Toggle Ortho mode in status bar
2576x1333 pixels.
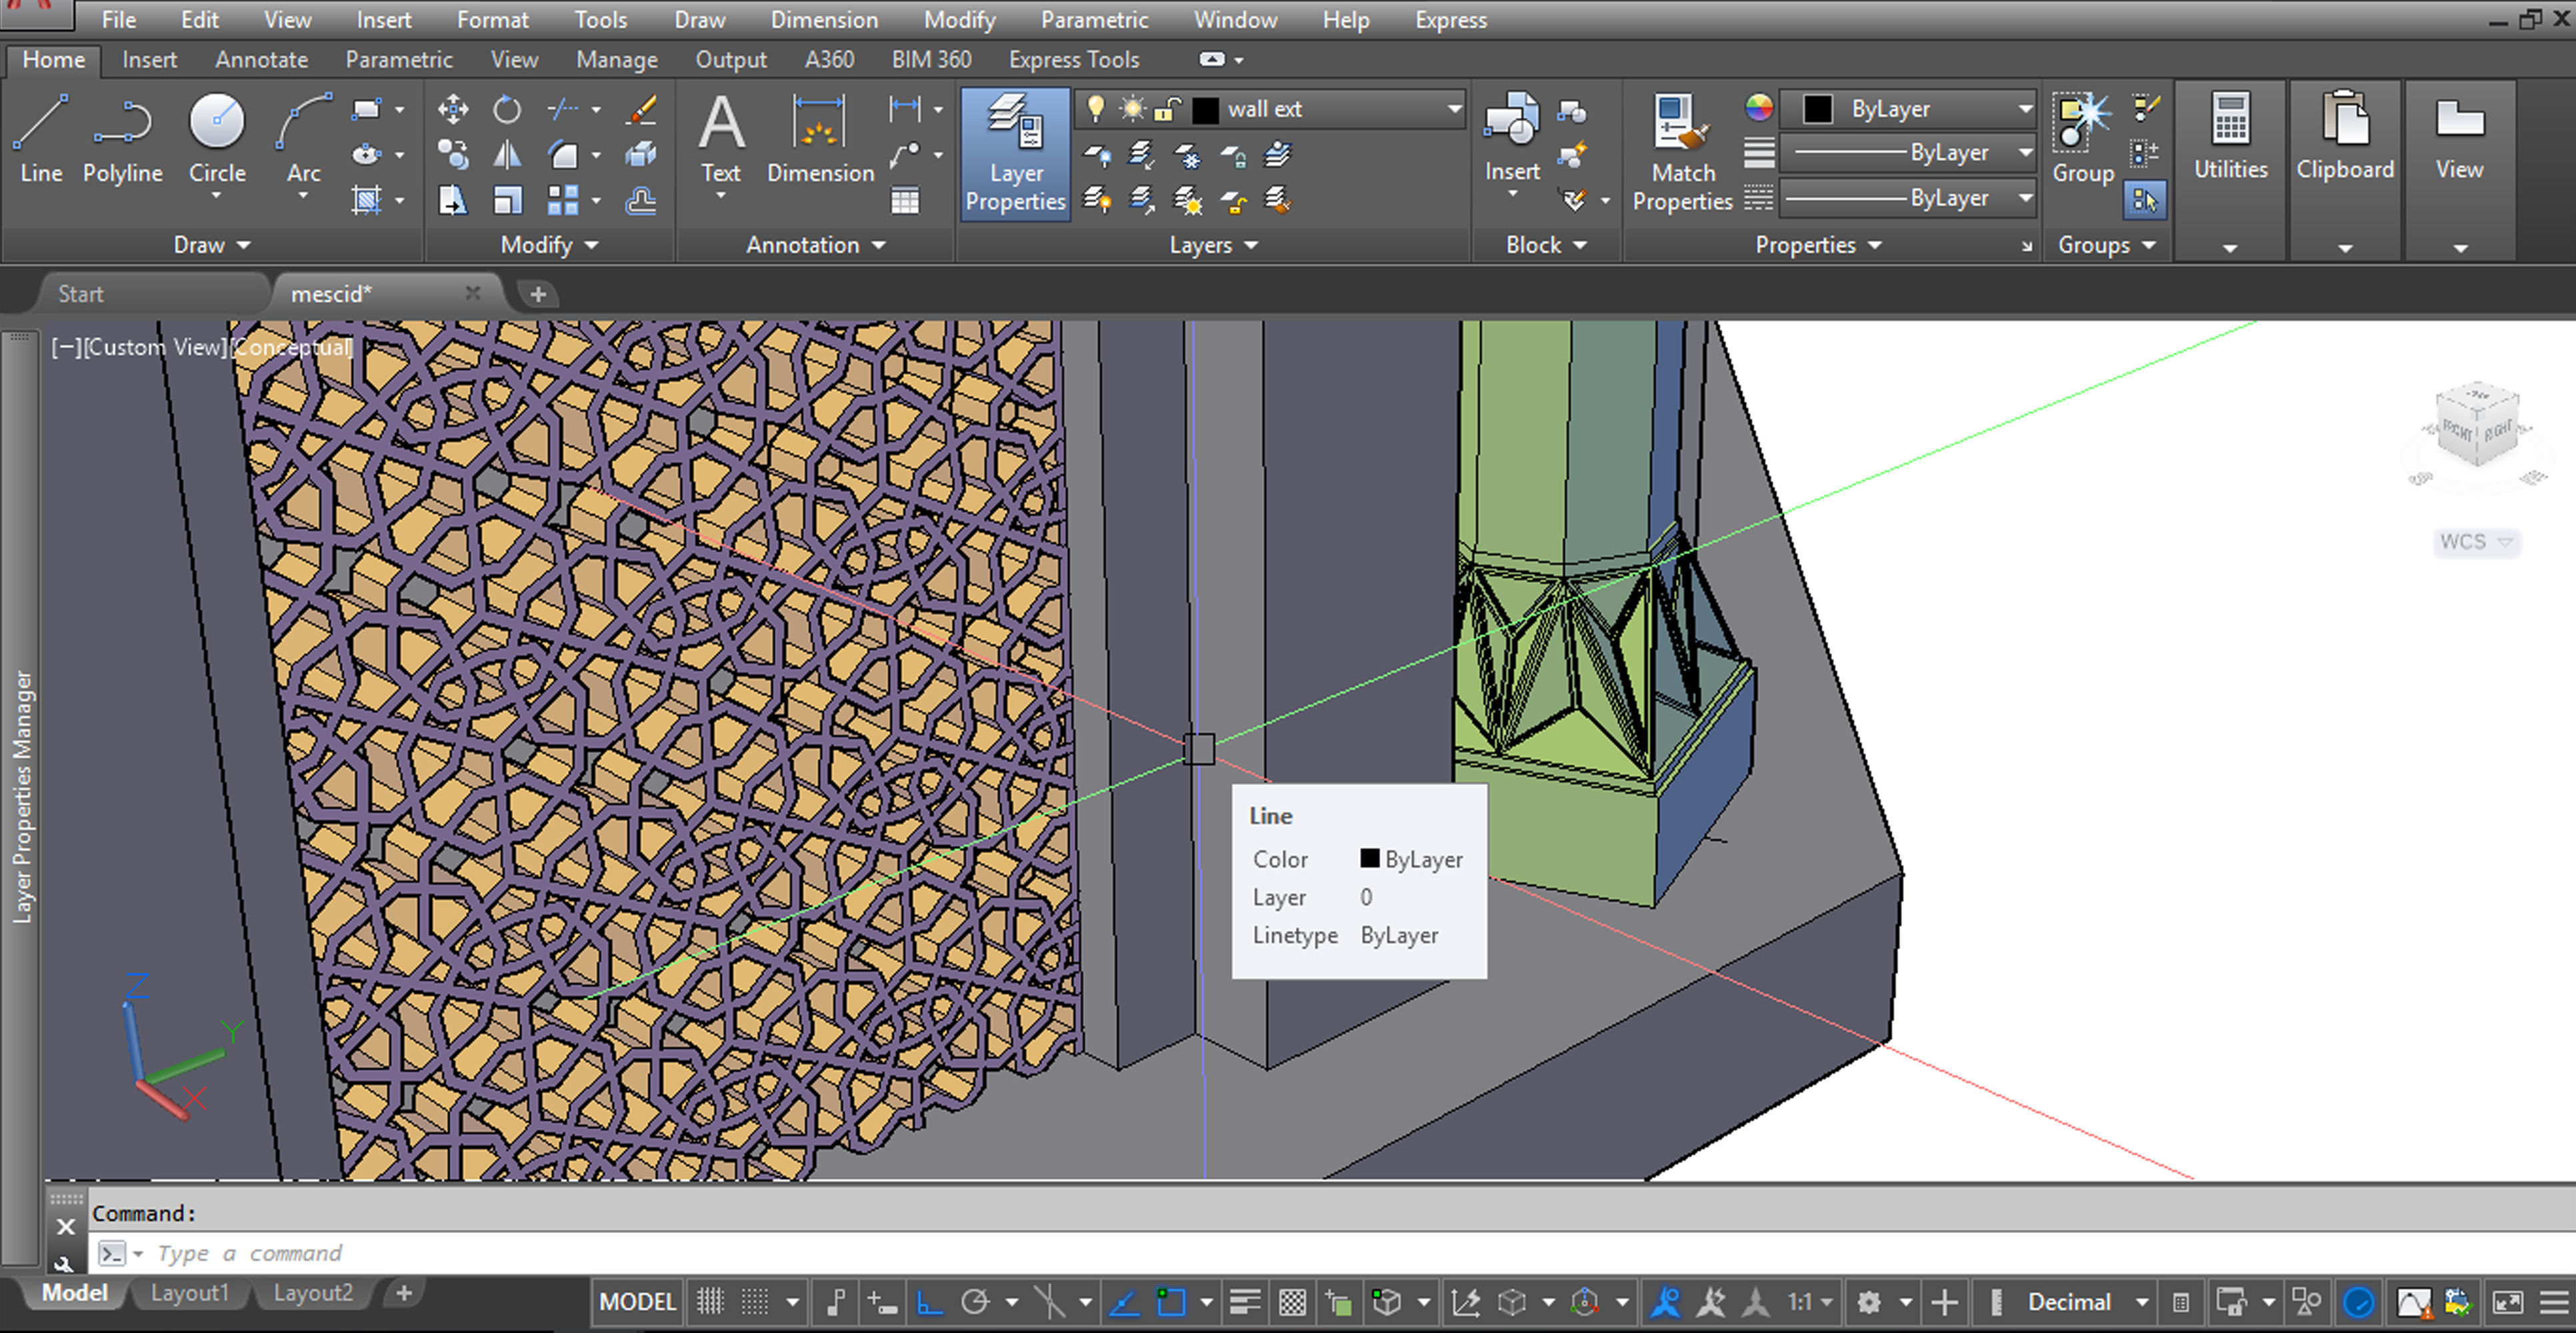point(930,1302)
